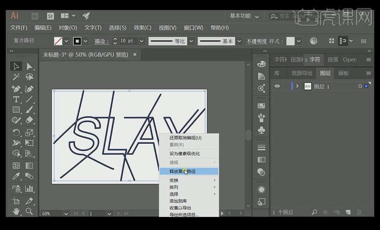Viewport: 380px width, 230px height.
Task: Select the Type tool
Action: coord(16,99)
